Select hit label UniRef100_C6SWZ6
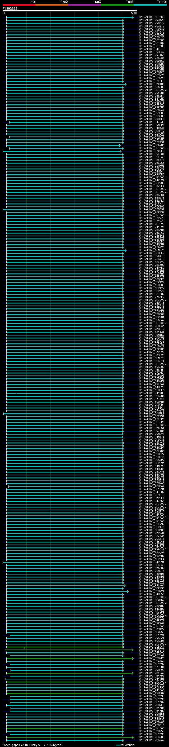This screenshot has height=747, width=169. pyautogui.click(x=152, y=76)
